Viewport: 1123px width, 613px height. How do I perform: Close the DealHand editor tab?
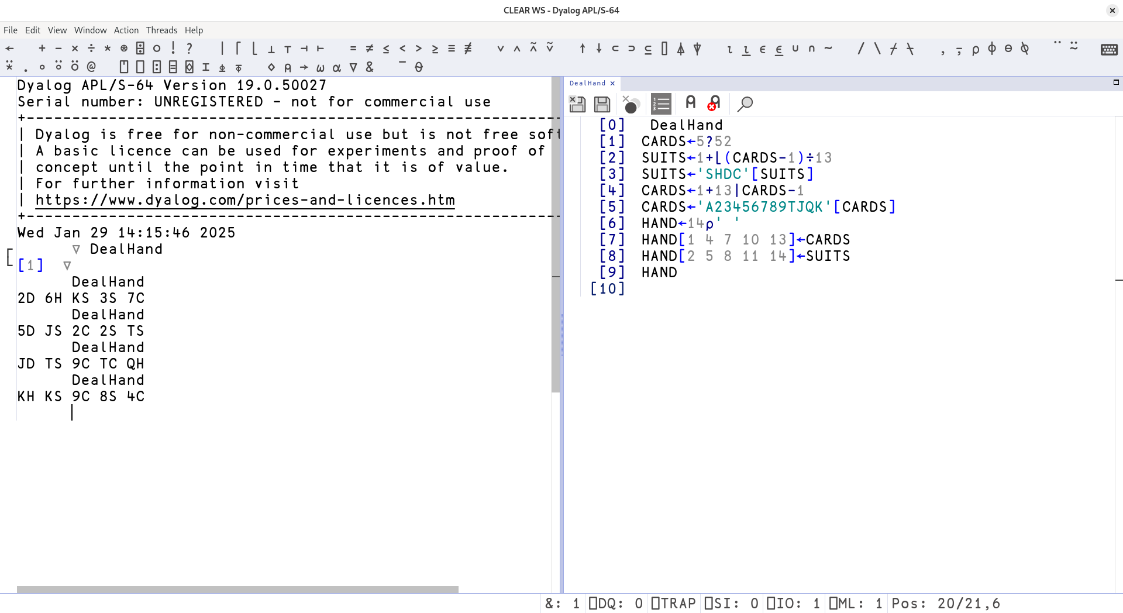(612, 83)
